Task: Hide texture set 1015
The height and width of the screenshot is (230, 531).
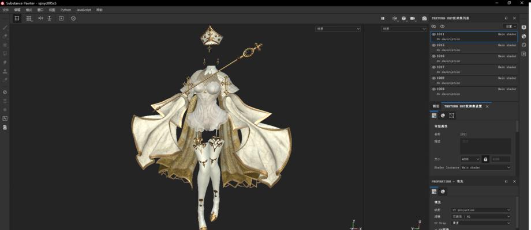Action: (434, 45)
